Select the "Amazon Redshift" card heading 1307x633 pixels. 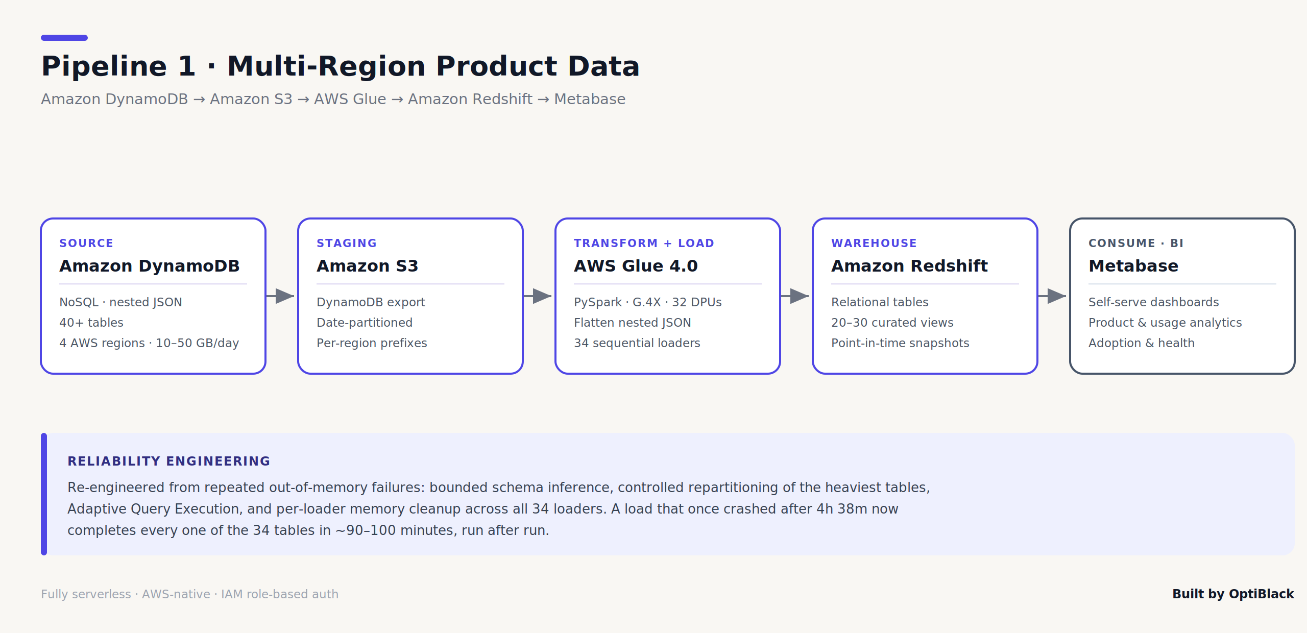910,266
